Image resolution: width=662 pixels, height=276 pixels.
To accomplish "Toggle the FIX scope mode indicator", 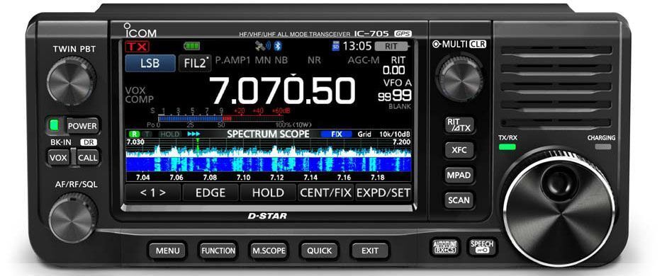I will point(336,134).
